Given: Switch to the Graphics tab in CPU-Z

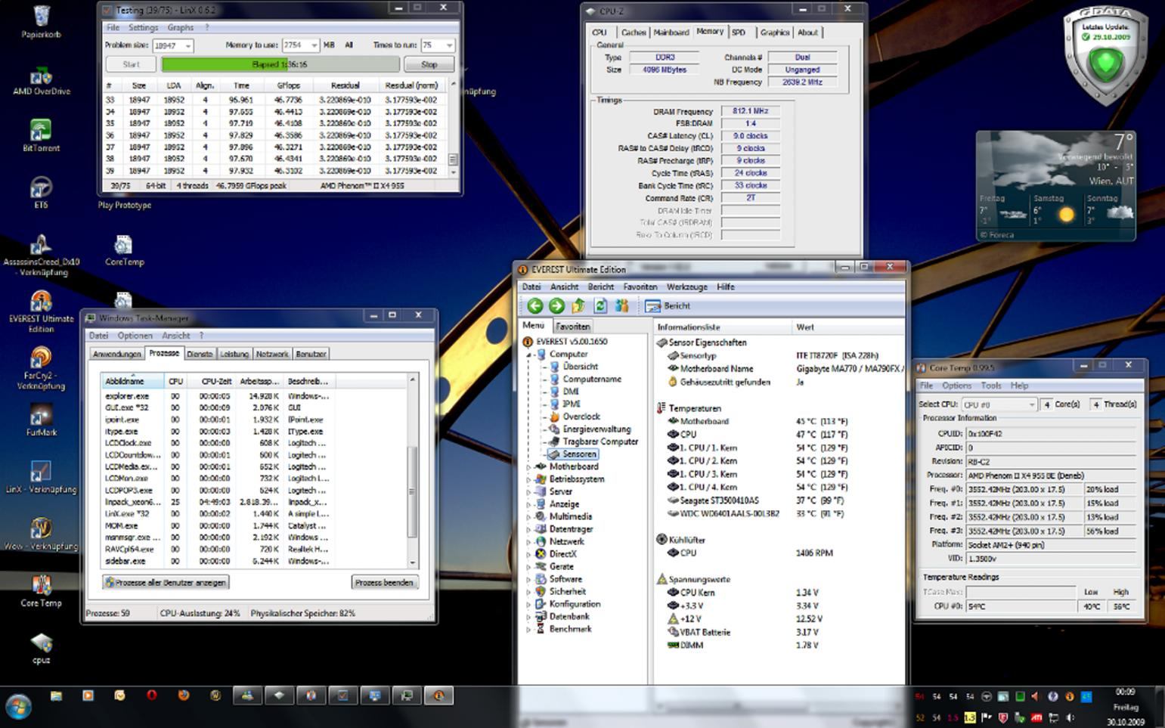Looking at the screenshot, I should tap(775, 33).
